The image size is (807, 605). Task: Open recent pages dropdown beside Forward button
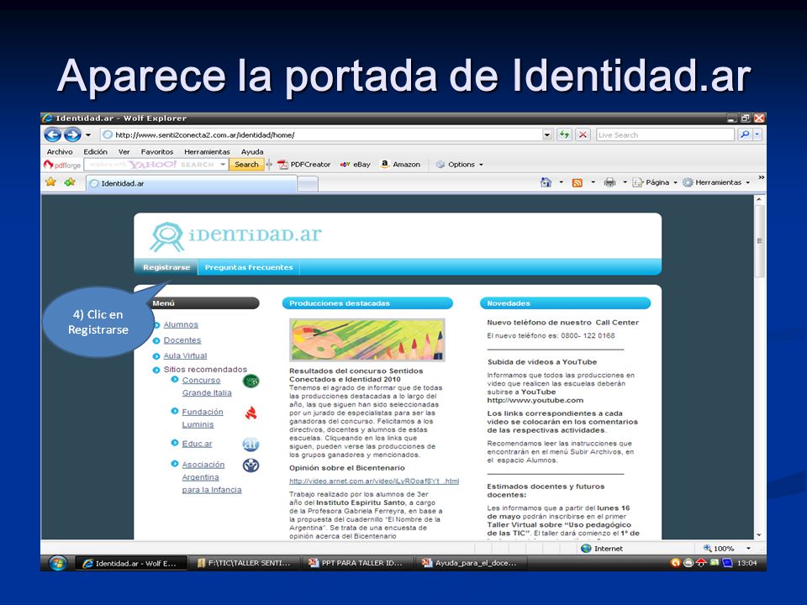pos(88,134)
